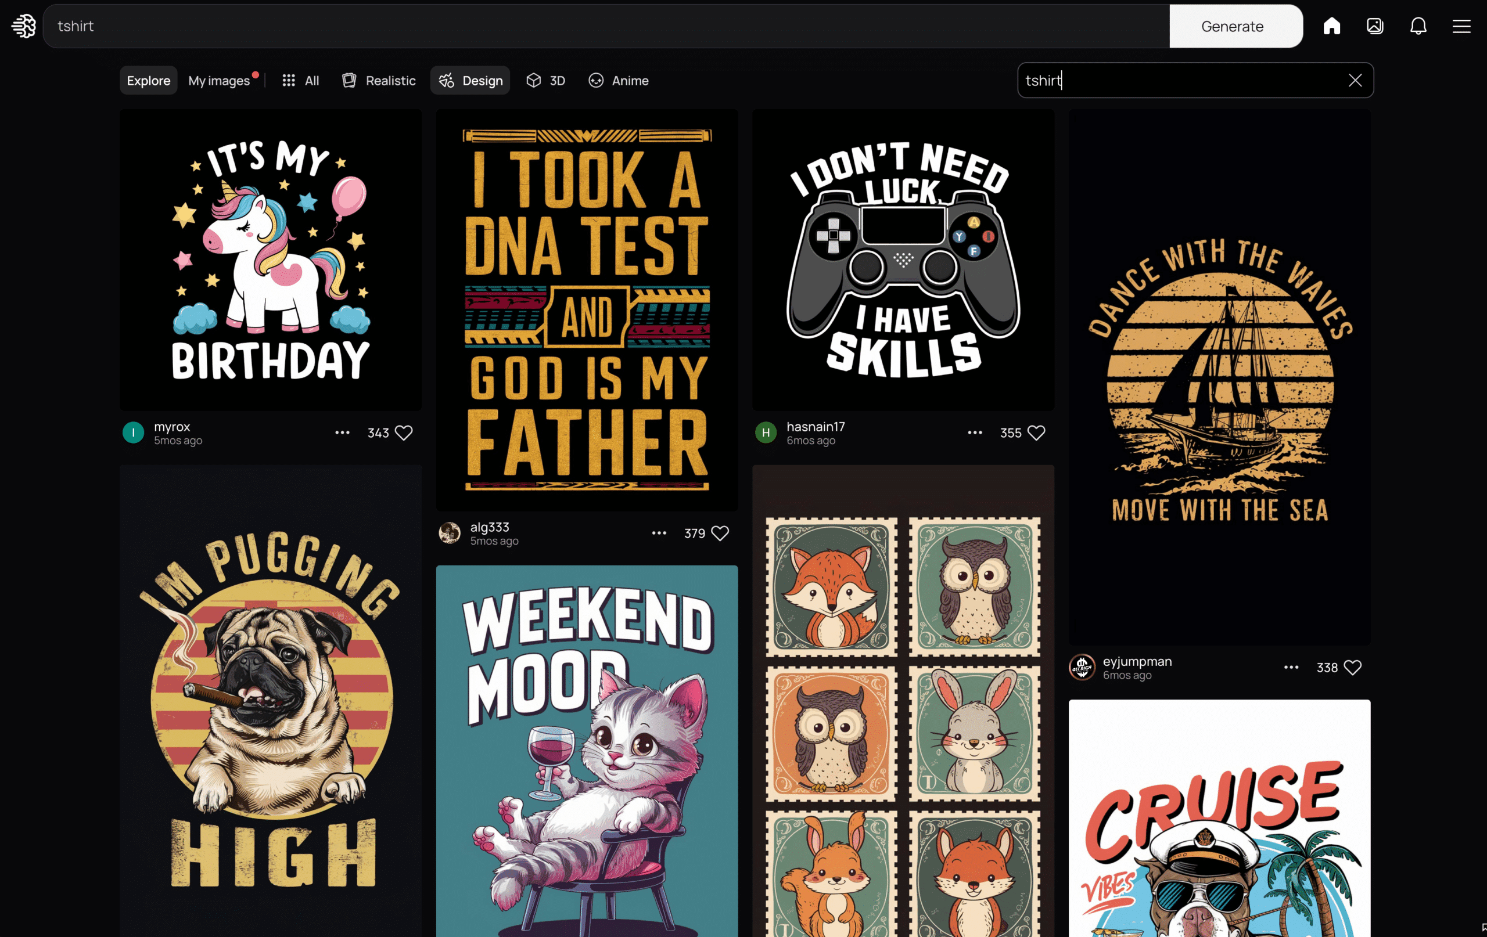Click the 343 like count
Viewport: 1487px width, 937px height.
378,433
